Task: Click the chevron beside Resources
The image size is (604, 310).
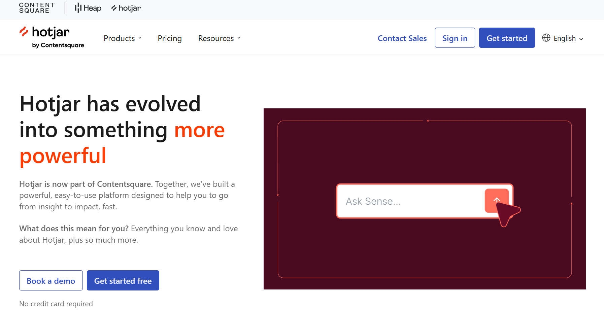Action: (239, 38)
